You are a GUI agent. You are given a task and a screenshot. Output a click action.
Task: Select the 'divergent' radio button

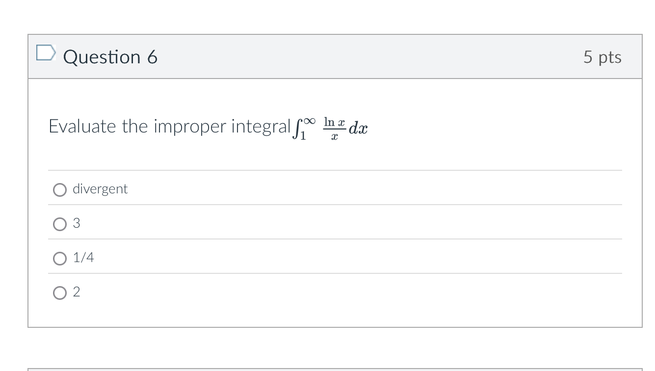pyautogui.click(x=59, y=189)
